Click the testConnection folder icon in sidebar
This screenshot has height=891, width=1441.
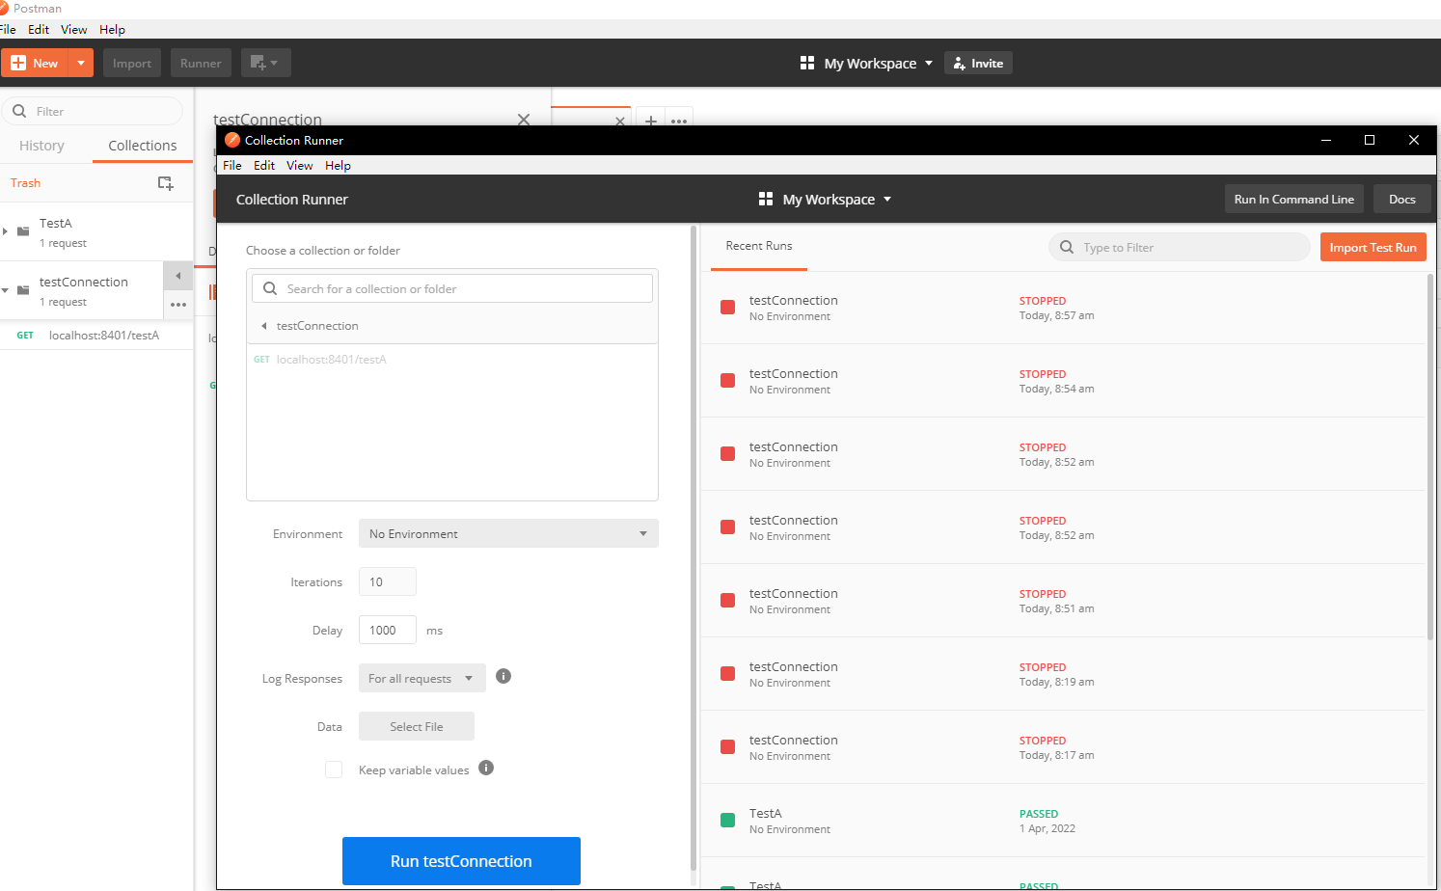(23, 290)
